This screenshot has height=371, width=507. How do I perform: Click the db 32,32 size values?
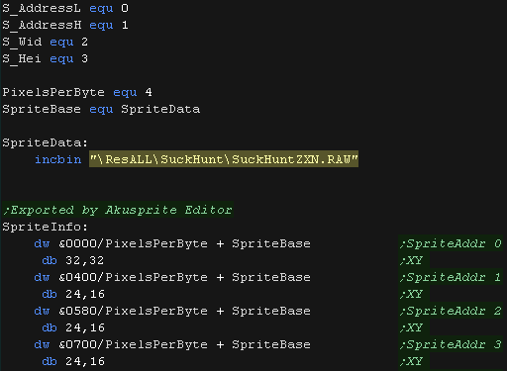coord(73,260)
